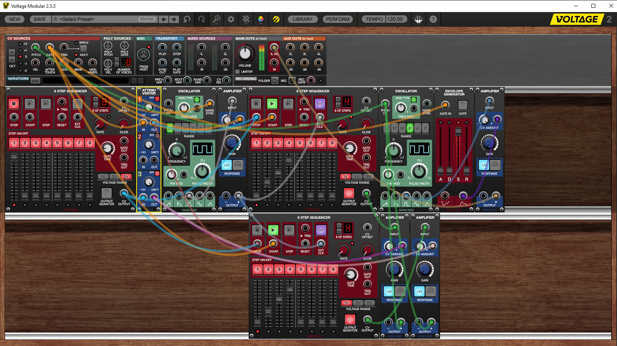Click the Variations name field
Image resolution: width=617 pixels, height=346 pixels.
[x=85, y=81]
